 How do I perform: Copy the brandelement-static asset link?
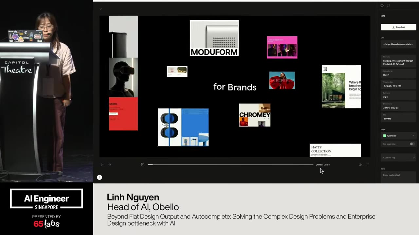(x=398, y=44)
